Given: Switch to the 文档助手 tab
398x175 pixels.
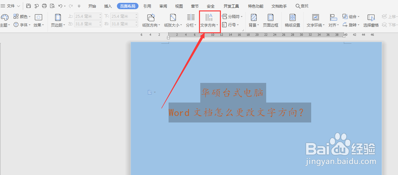Looking at the screenshot, I should pos(279,6).
